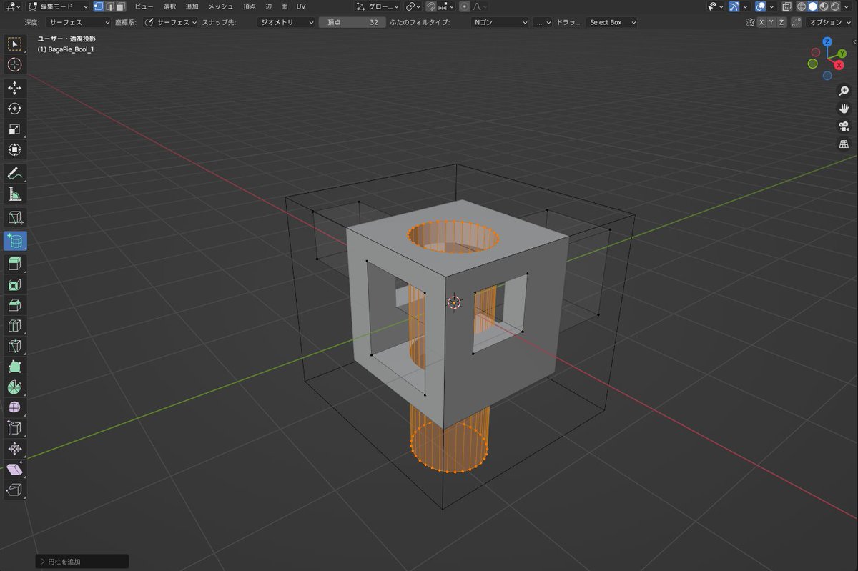Open the グロー transform orientation dropdown
This screenshot has width=858, height=571.
[379, 6]
